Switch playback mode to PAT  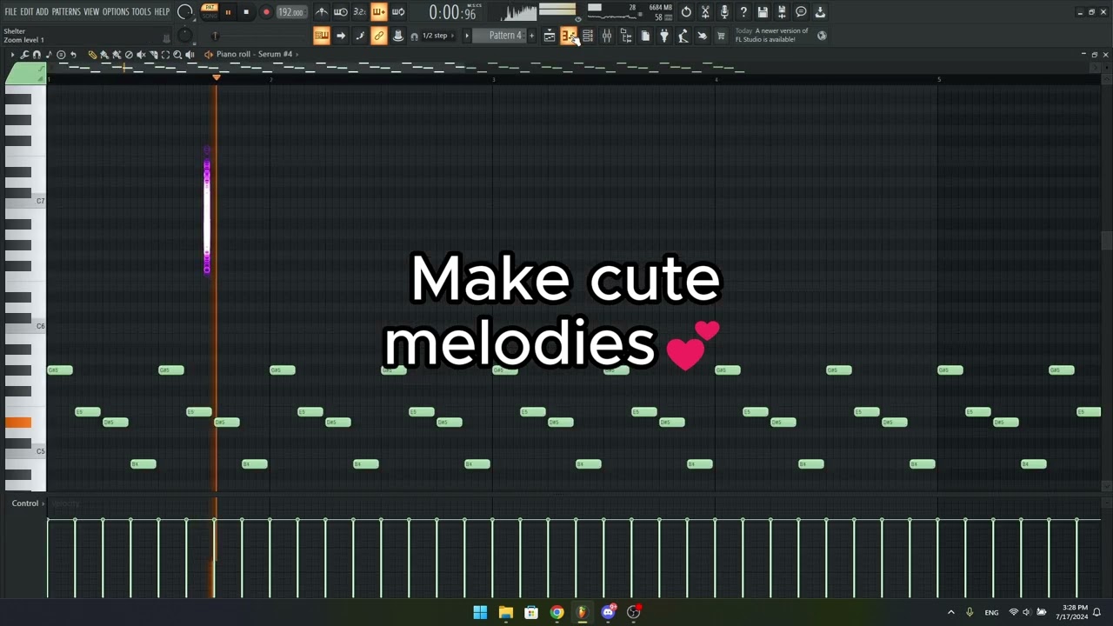(210, 7)
